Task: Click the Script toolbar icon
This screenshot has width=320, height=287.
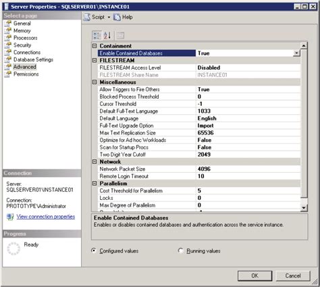Action: [x=86, y=17]
